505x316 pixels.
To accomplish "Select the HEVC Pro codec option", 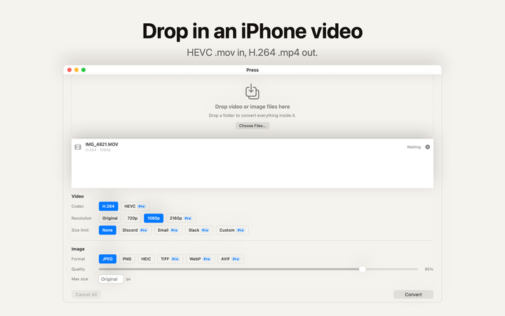I will click(x=135, y=206).
